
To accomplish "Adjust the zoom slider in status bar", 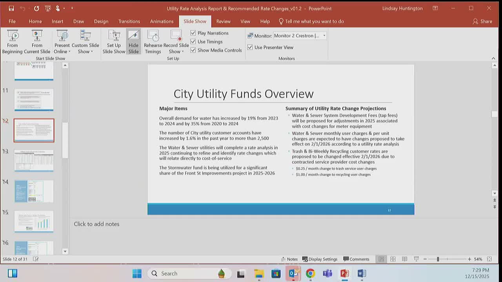I will coord(438,259).
